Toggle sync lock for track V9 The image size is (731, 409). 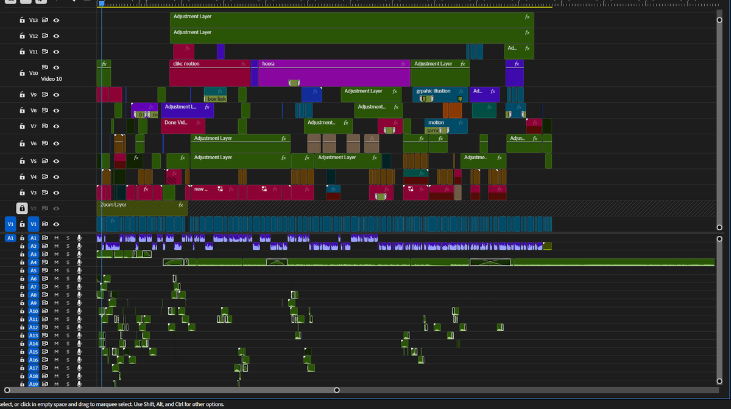point(45,95)
